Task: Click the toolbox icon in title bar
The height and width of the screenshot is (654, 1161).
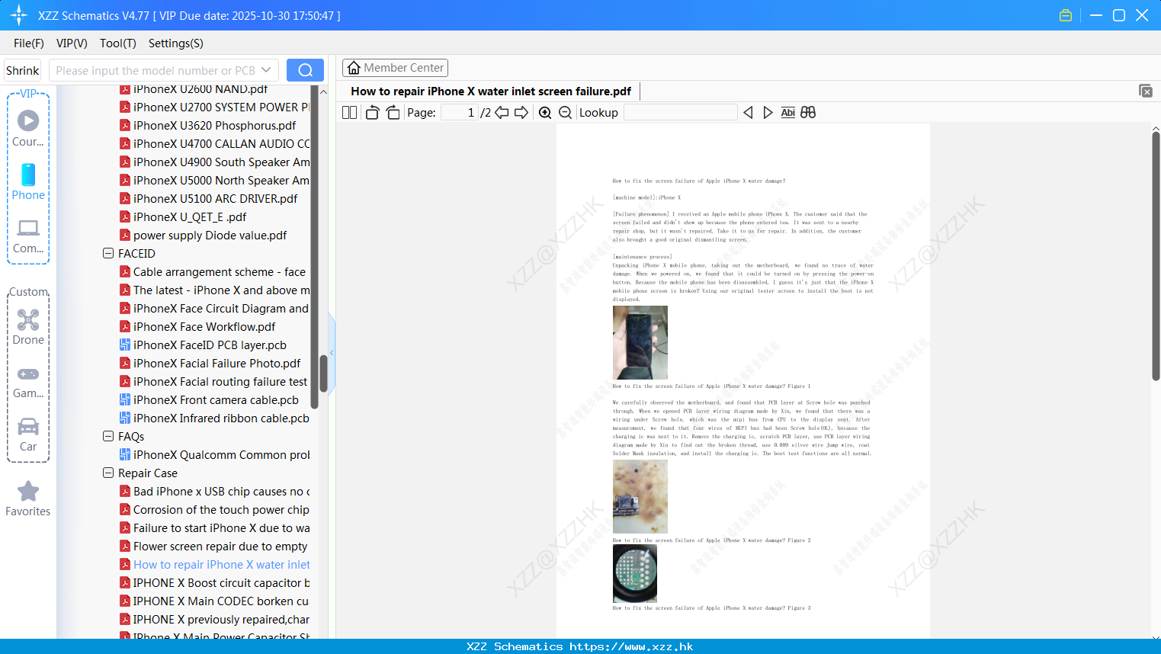Action: coord(1066,15)
